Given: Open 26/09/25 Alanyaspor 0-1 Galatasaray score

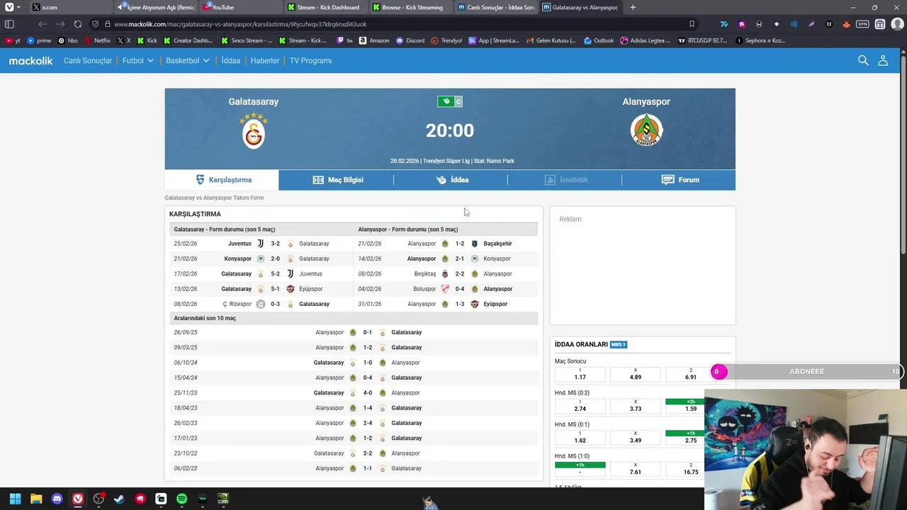Looking at the screenshot, I should (368, 332).
